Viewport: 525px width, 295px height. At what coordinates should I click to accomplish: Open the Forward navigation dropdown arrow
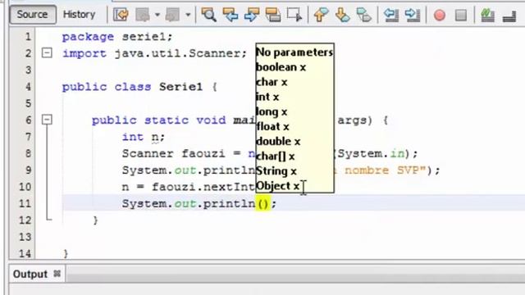[188, 15]
